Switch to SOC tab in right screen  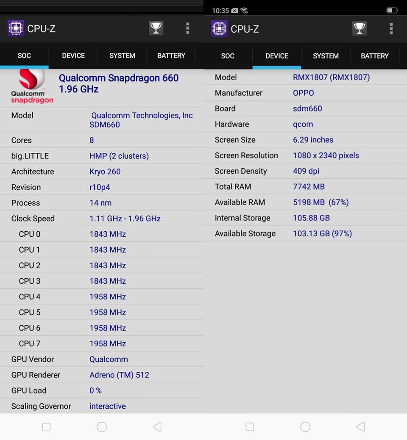coord(228,56)
